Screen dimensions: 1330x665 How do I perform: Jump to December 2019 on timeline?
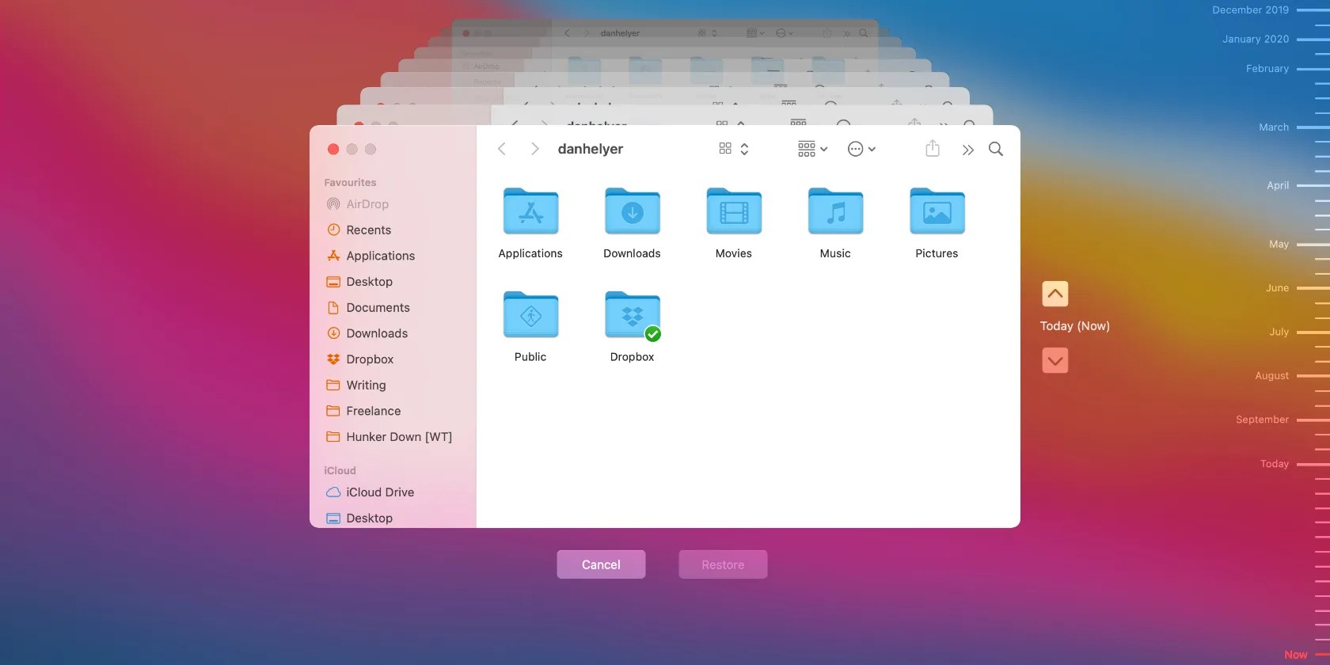pyautogui.click(x=1250, y=10)
